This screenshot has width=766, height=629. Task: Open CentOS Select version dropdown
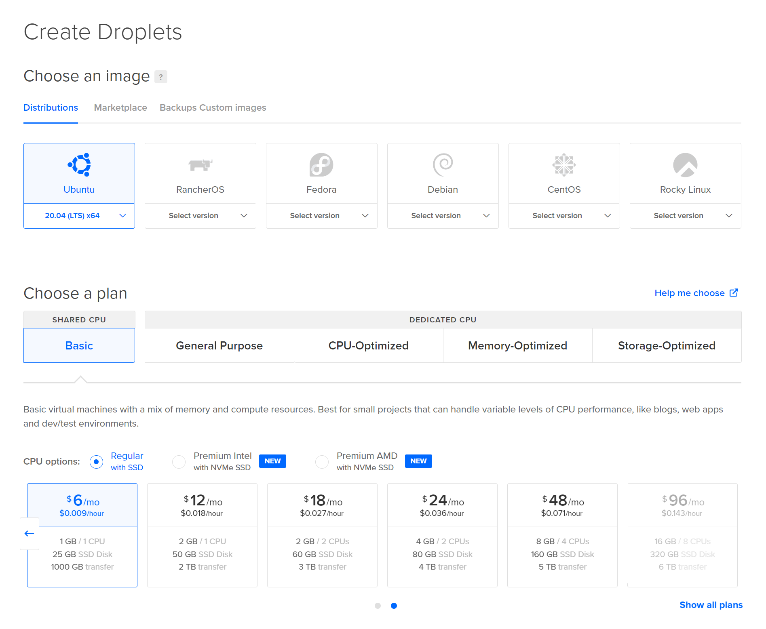[x=564, y=216]
